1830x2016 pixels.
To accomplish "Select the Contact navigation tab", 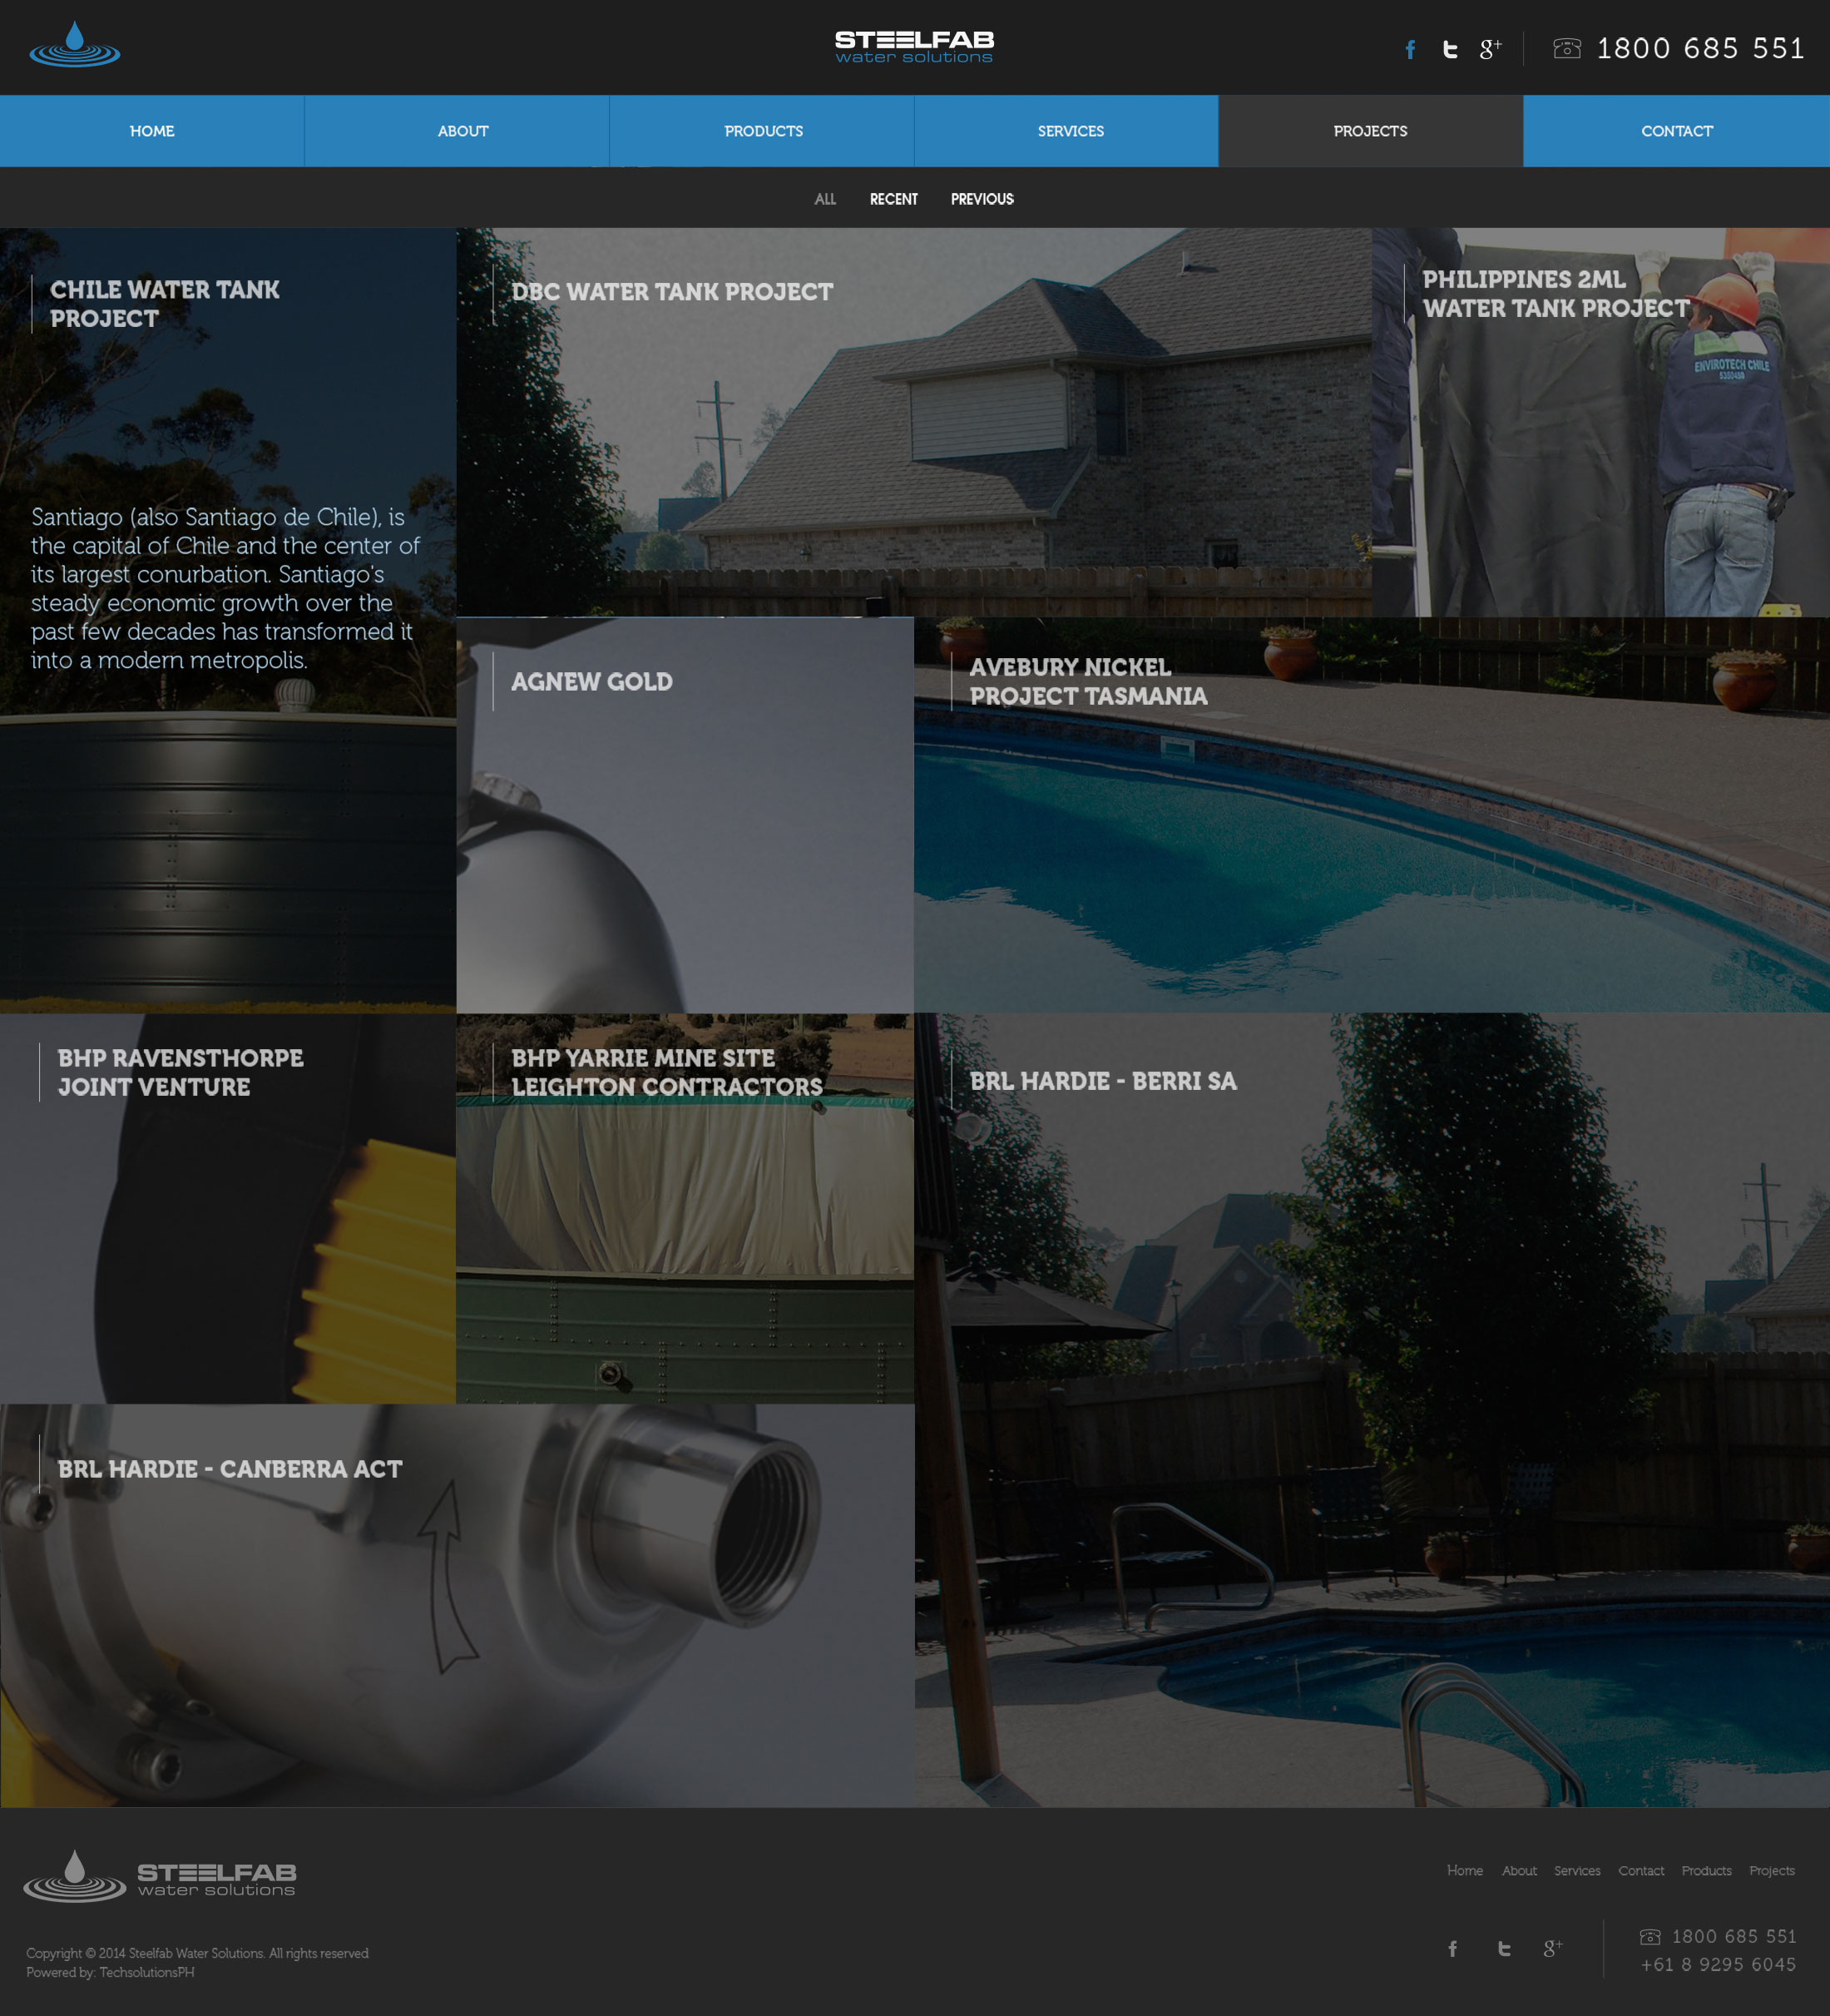I will click(x=1676, y=131).
